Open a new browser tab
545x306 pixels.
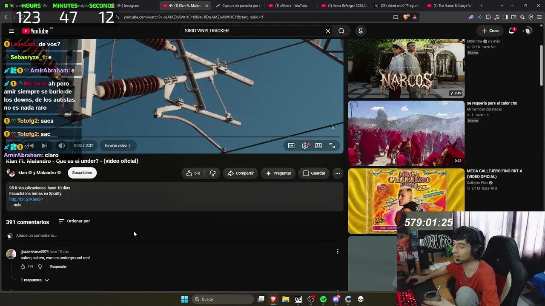(481, 6)
